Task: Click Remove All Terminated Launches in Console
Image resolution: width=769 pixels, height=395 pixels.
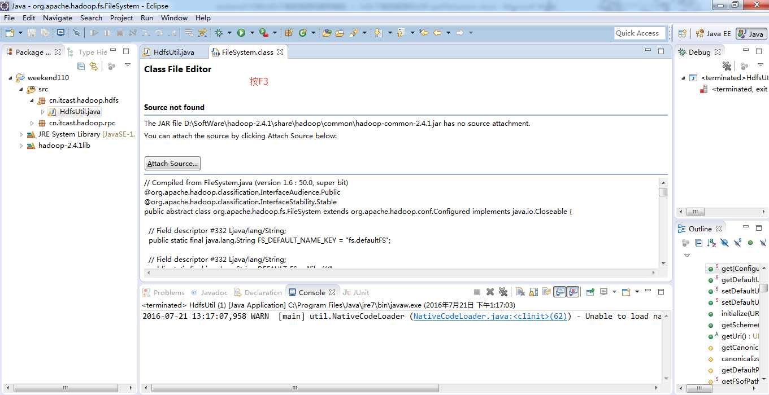Action: point(503,292)
